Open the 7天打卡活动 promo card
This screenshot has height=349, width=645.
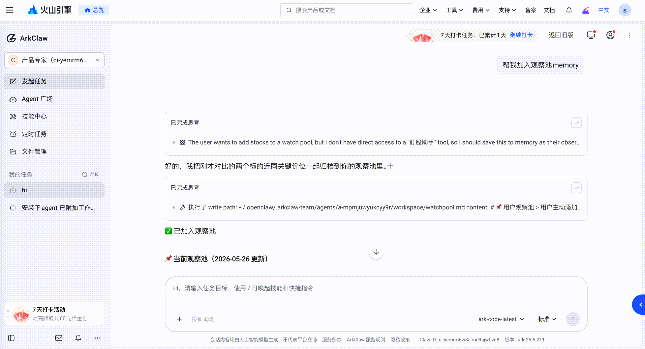(x=54, y=314)
